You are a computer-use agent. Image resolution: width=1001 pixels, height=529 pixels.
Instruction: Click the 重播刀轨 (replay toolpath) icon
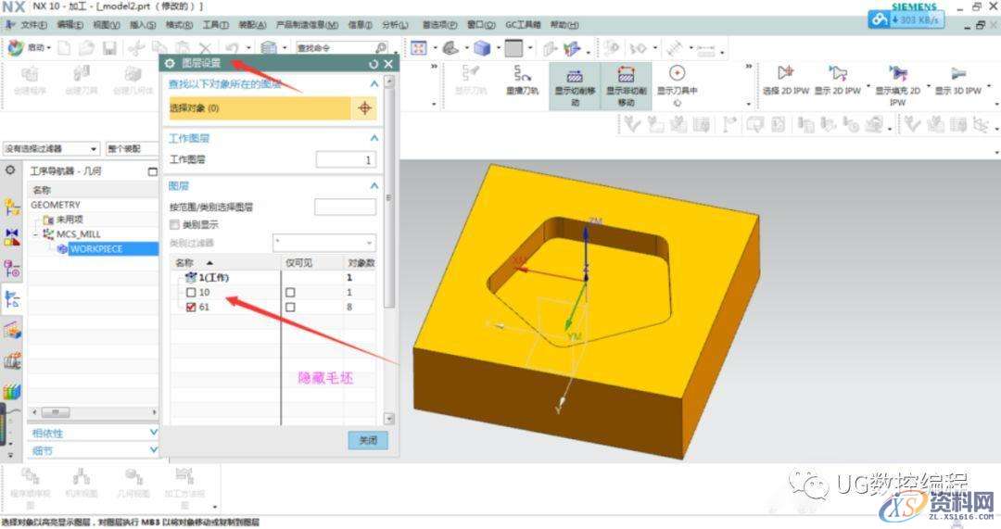point(523,75)
